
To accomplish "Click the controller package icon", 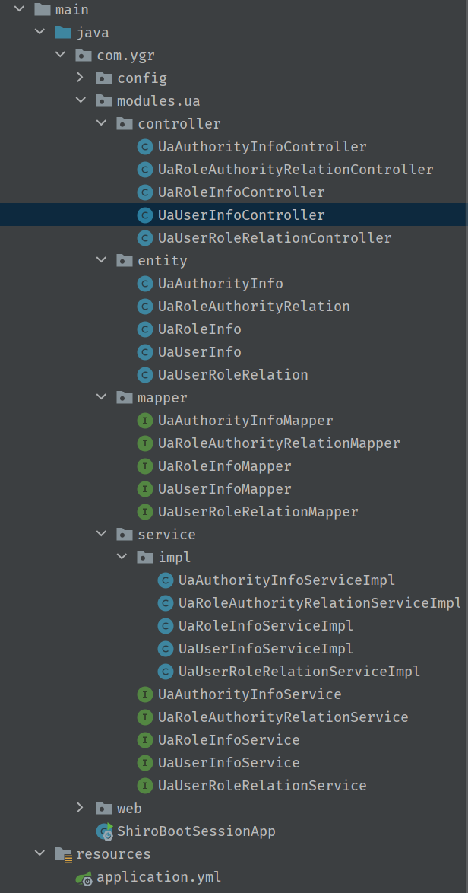I will [125, 123].
